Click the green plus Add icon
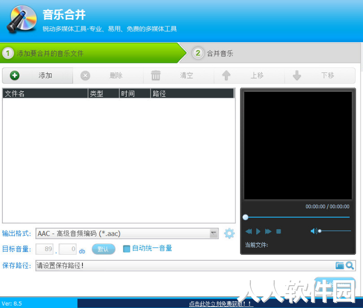This screenshot has height=308, width=363. tap(14, 75)
